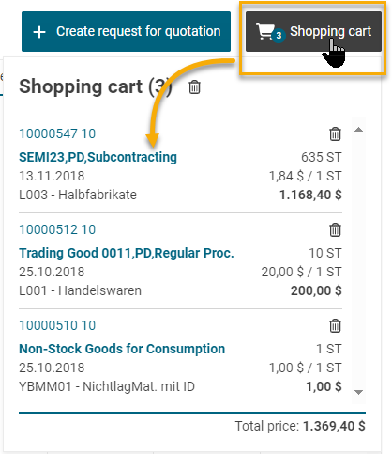Open the Shopping cart button

[313, 31]
